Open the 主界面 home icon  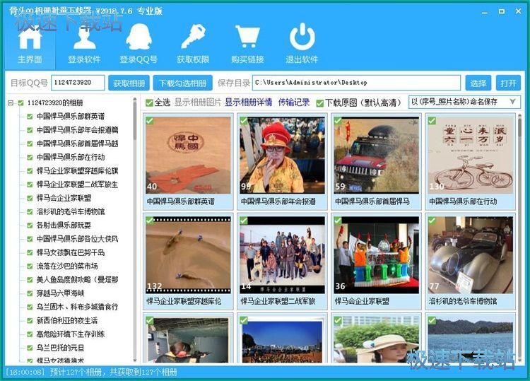pos(30,44)
